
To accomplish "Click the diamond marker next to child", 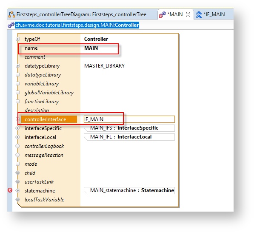I will pos(18,173).
